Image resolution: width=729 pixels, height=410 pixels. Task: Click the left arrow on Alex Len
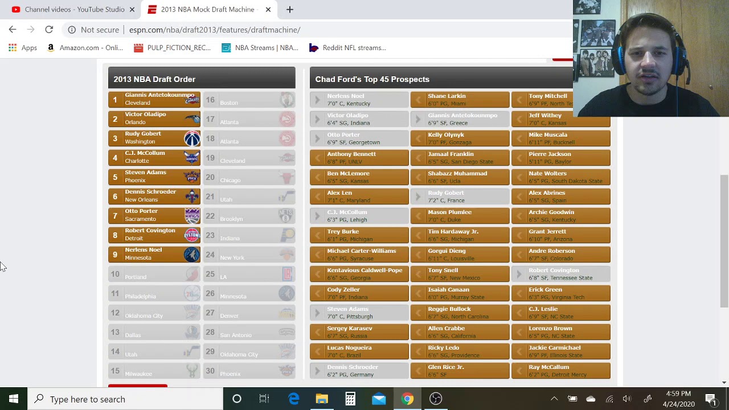tap(318, 196)
